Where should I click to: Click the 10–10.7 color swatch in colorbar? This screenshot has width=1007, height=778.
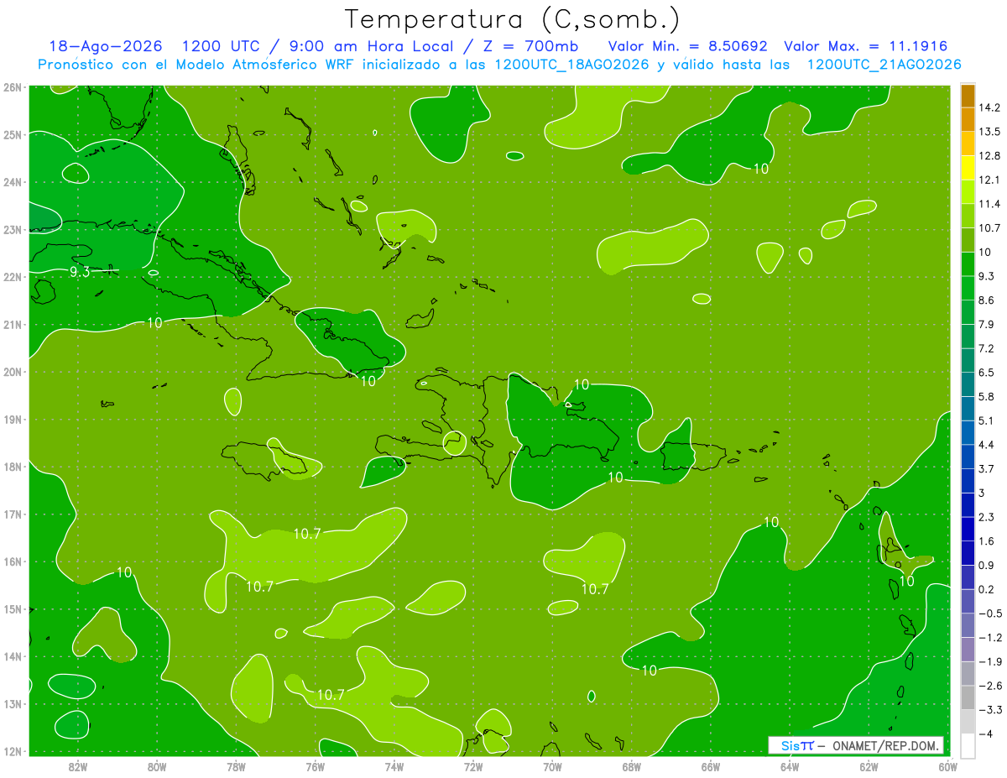[968, 240]
